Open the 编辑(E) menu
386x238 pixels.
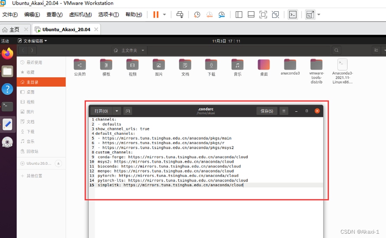pos(32,15)
